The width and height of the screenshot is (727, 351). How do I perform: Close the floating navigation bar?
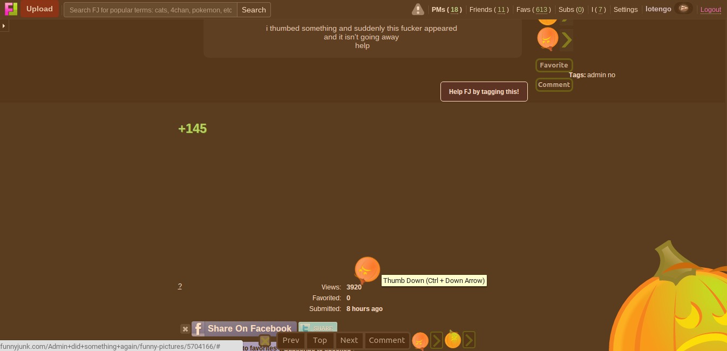tap(264, 341)
